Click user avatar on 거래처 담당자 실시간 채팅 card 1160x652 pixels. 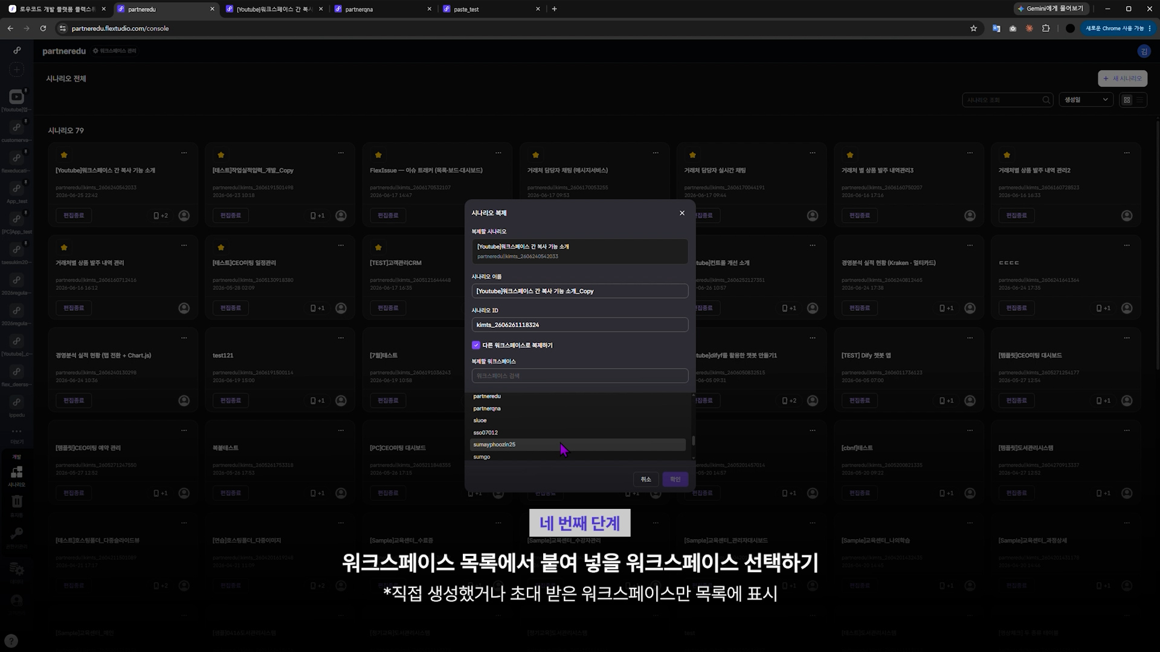coord(813,216)
